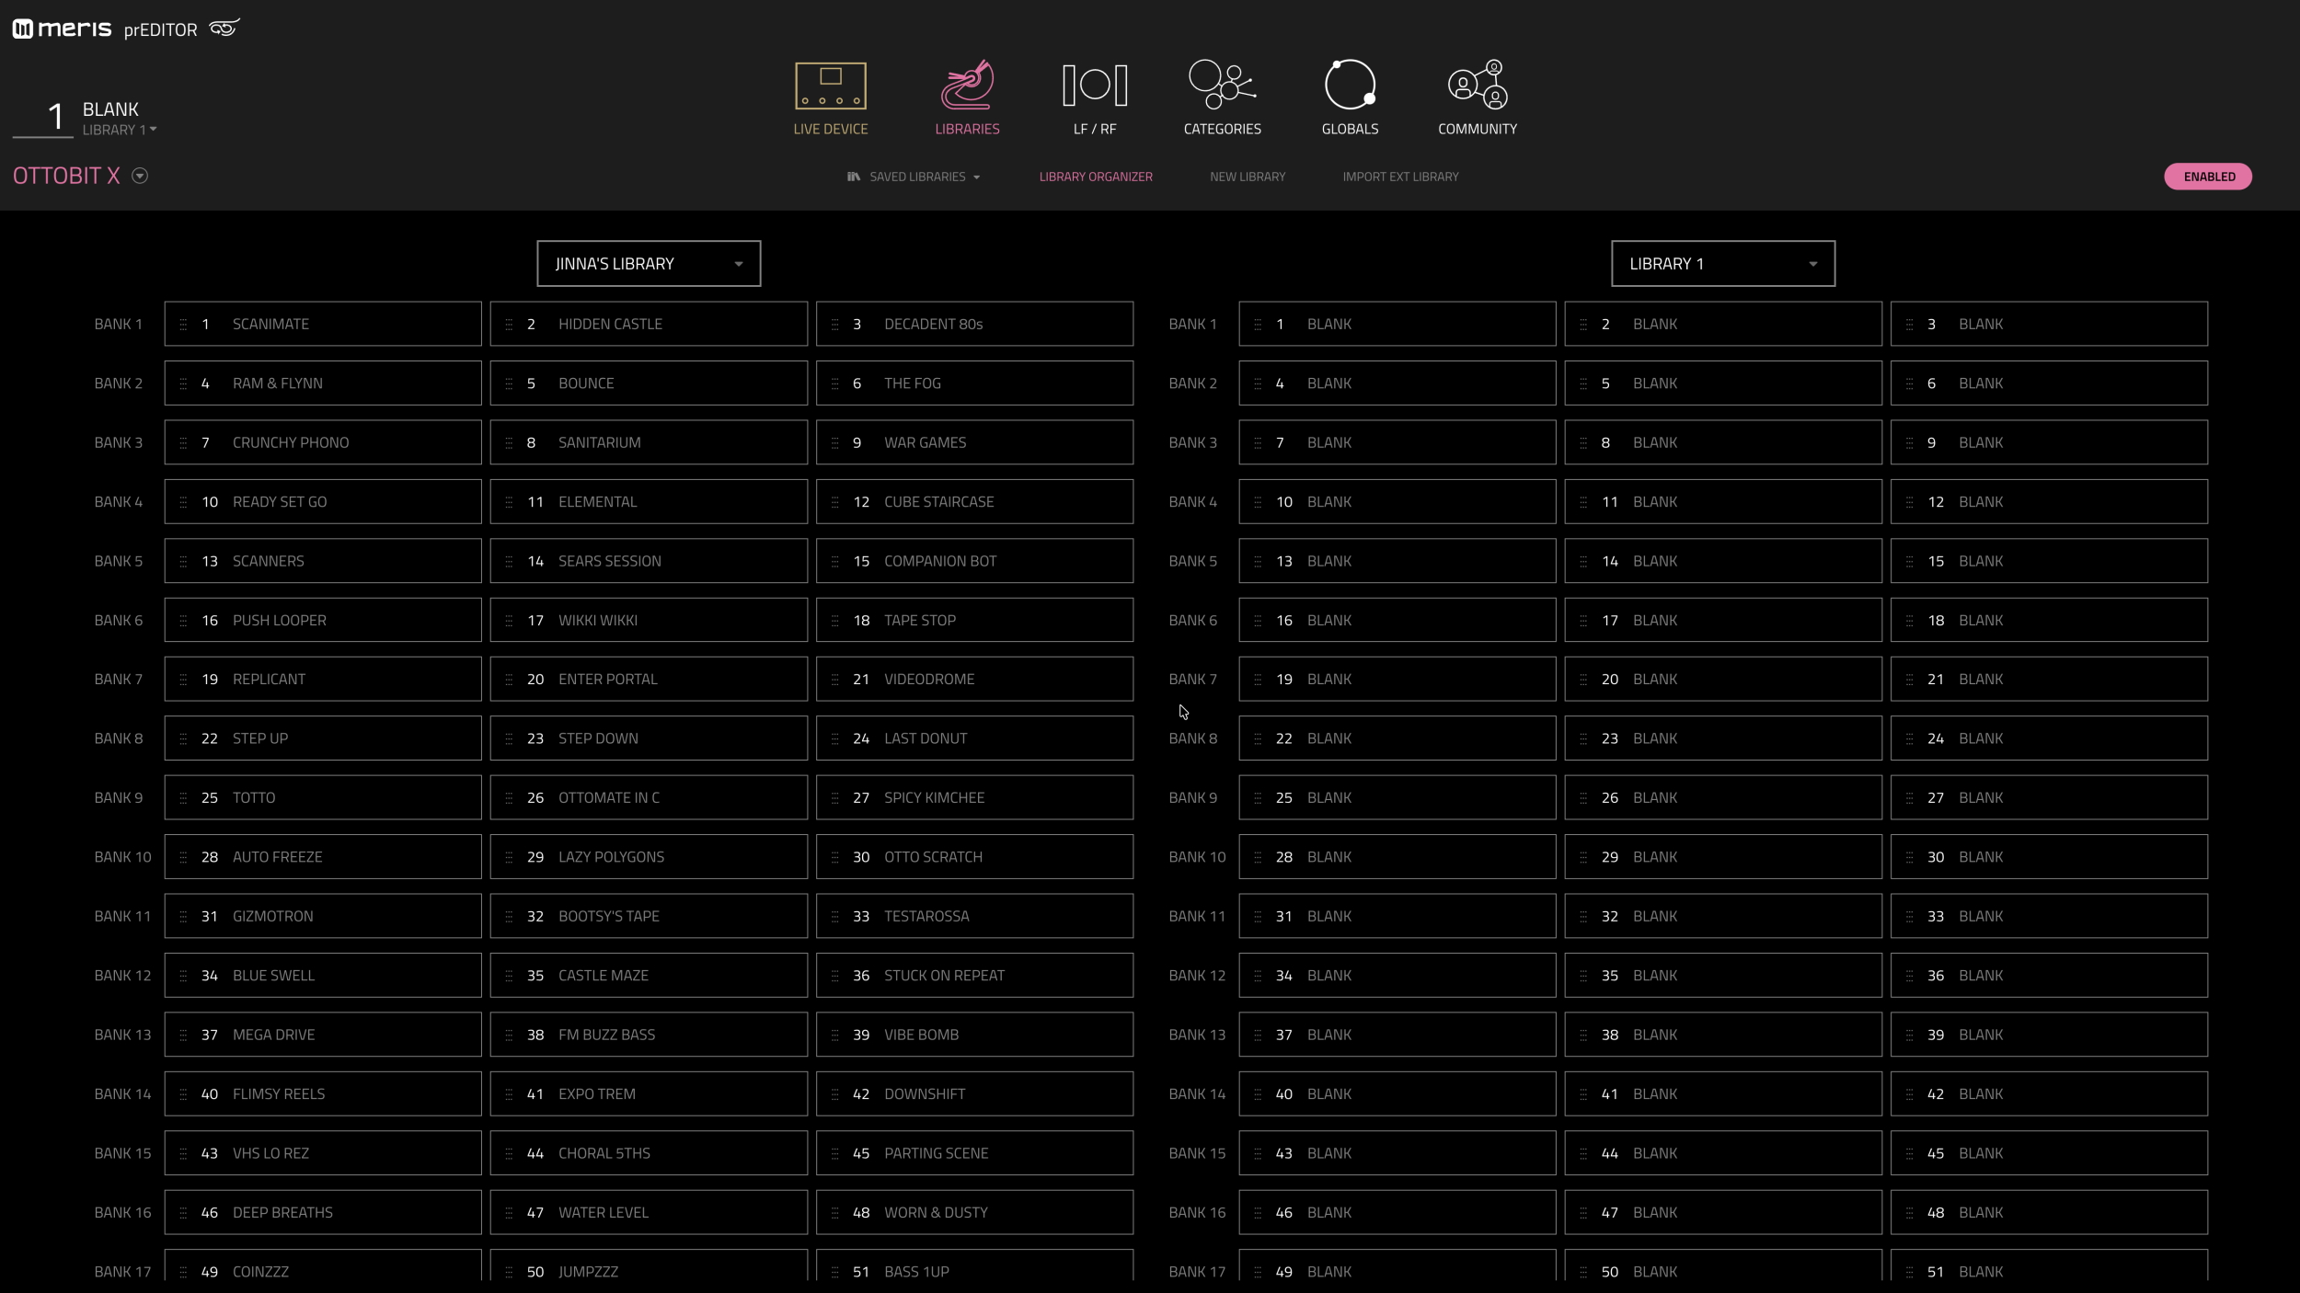
Task: Click the drag handle on SCANIMATE preset
Action: (x=183, y=324)
